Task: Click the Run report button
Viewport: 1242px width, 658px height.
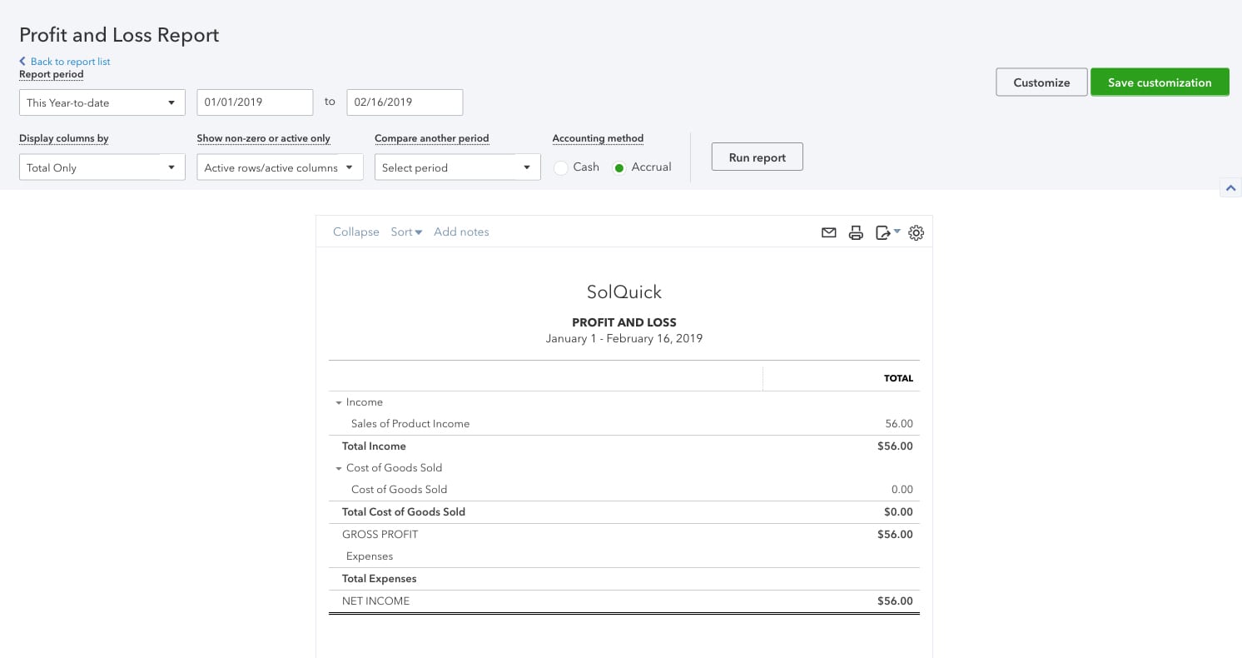Action: 757,157
